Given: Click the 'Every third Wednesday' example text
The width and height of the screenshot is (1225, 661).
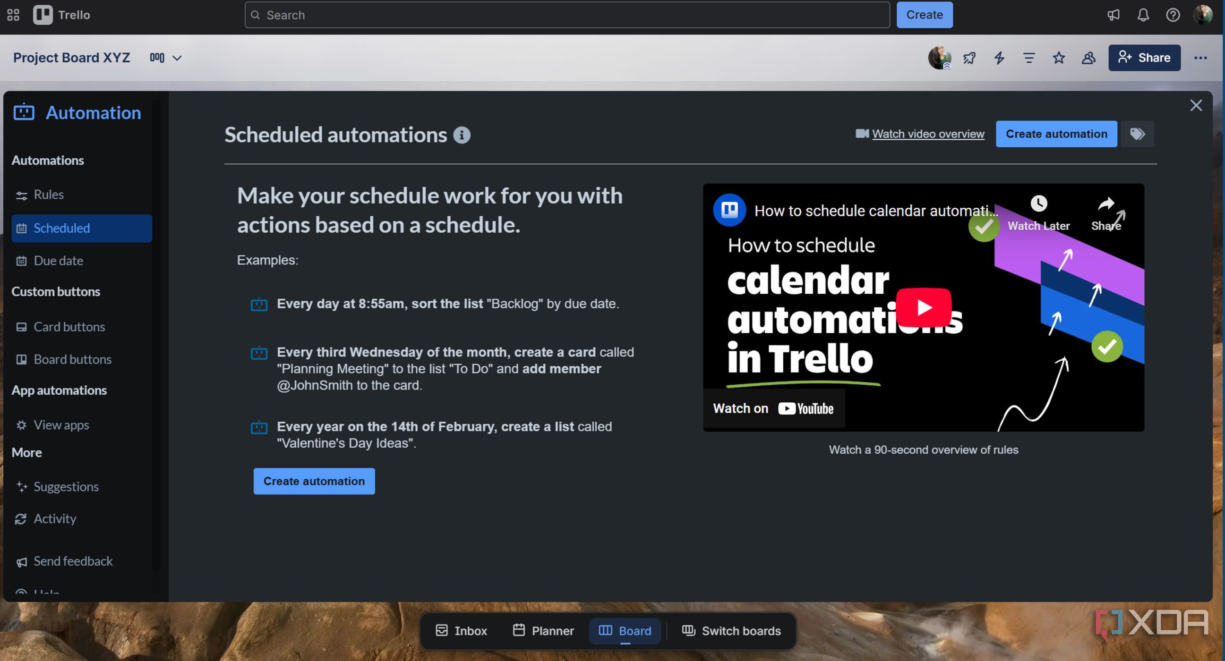Looking at the screenshot, I should pos(455,369).
